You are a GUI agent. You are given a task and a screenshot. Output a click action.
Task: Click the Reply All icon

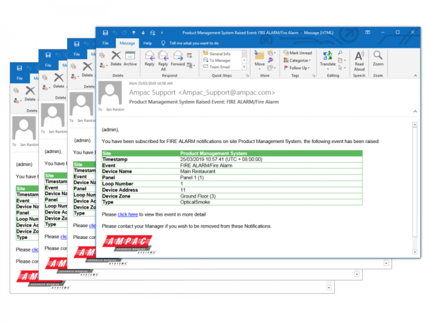click(163, 58)
